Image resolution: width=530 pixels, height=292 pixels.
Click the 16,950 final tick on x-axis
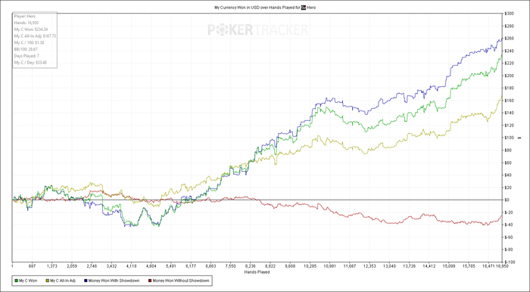click(503, 266)
